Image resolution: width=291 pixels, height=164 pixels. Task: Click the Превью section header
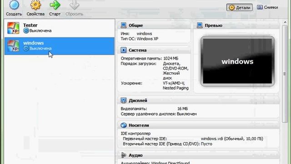(236, 26)
